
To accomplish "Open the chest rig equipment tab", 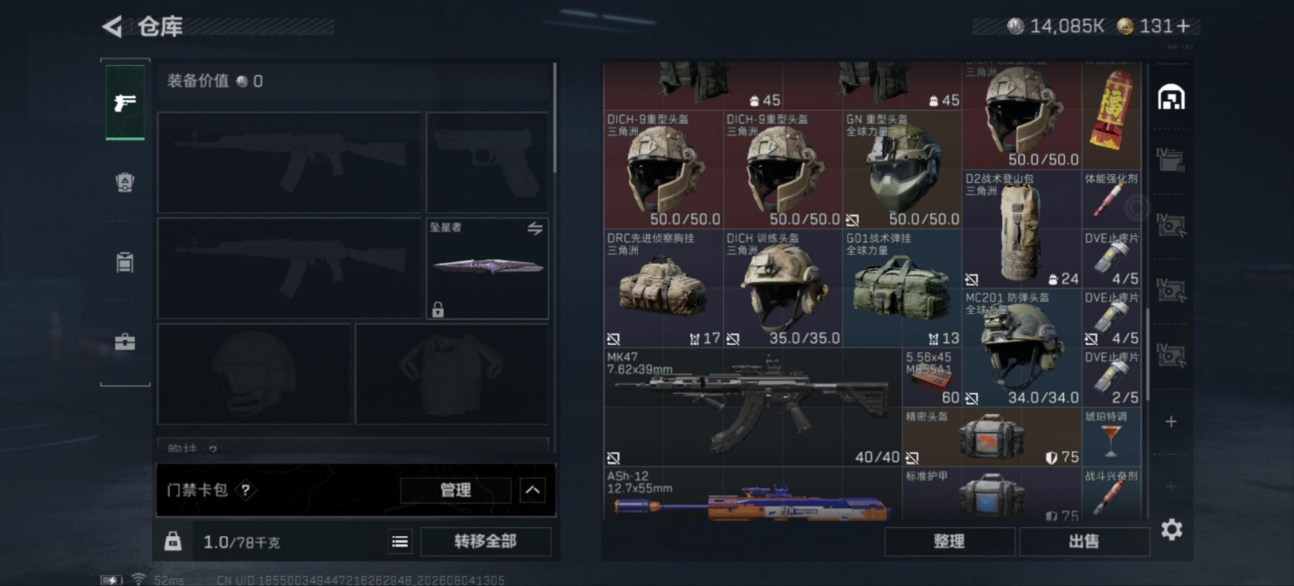I will point(125,262).
